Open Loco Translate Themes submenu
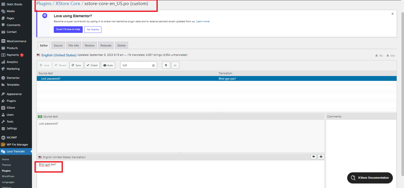404x188 pixels. point(6,165)
